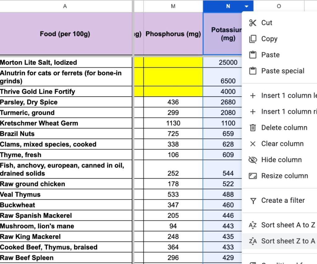
Task: Click the yellow Phosphorus cell for Morton Lite Salt
Action: [x=173, y=63]
